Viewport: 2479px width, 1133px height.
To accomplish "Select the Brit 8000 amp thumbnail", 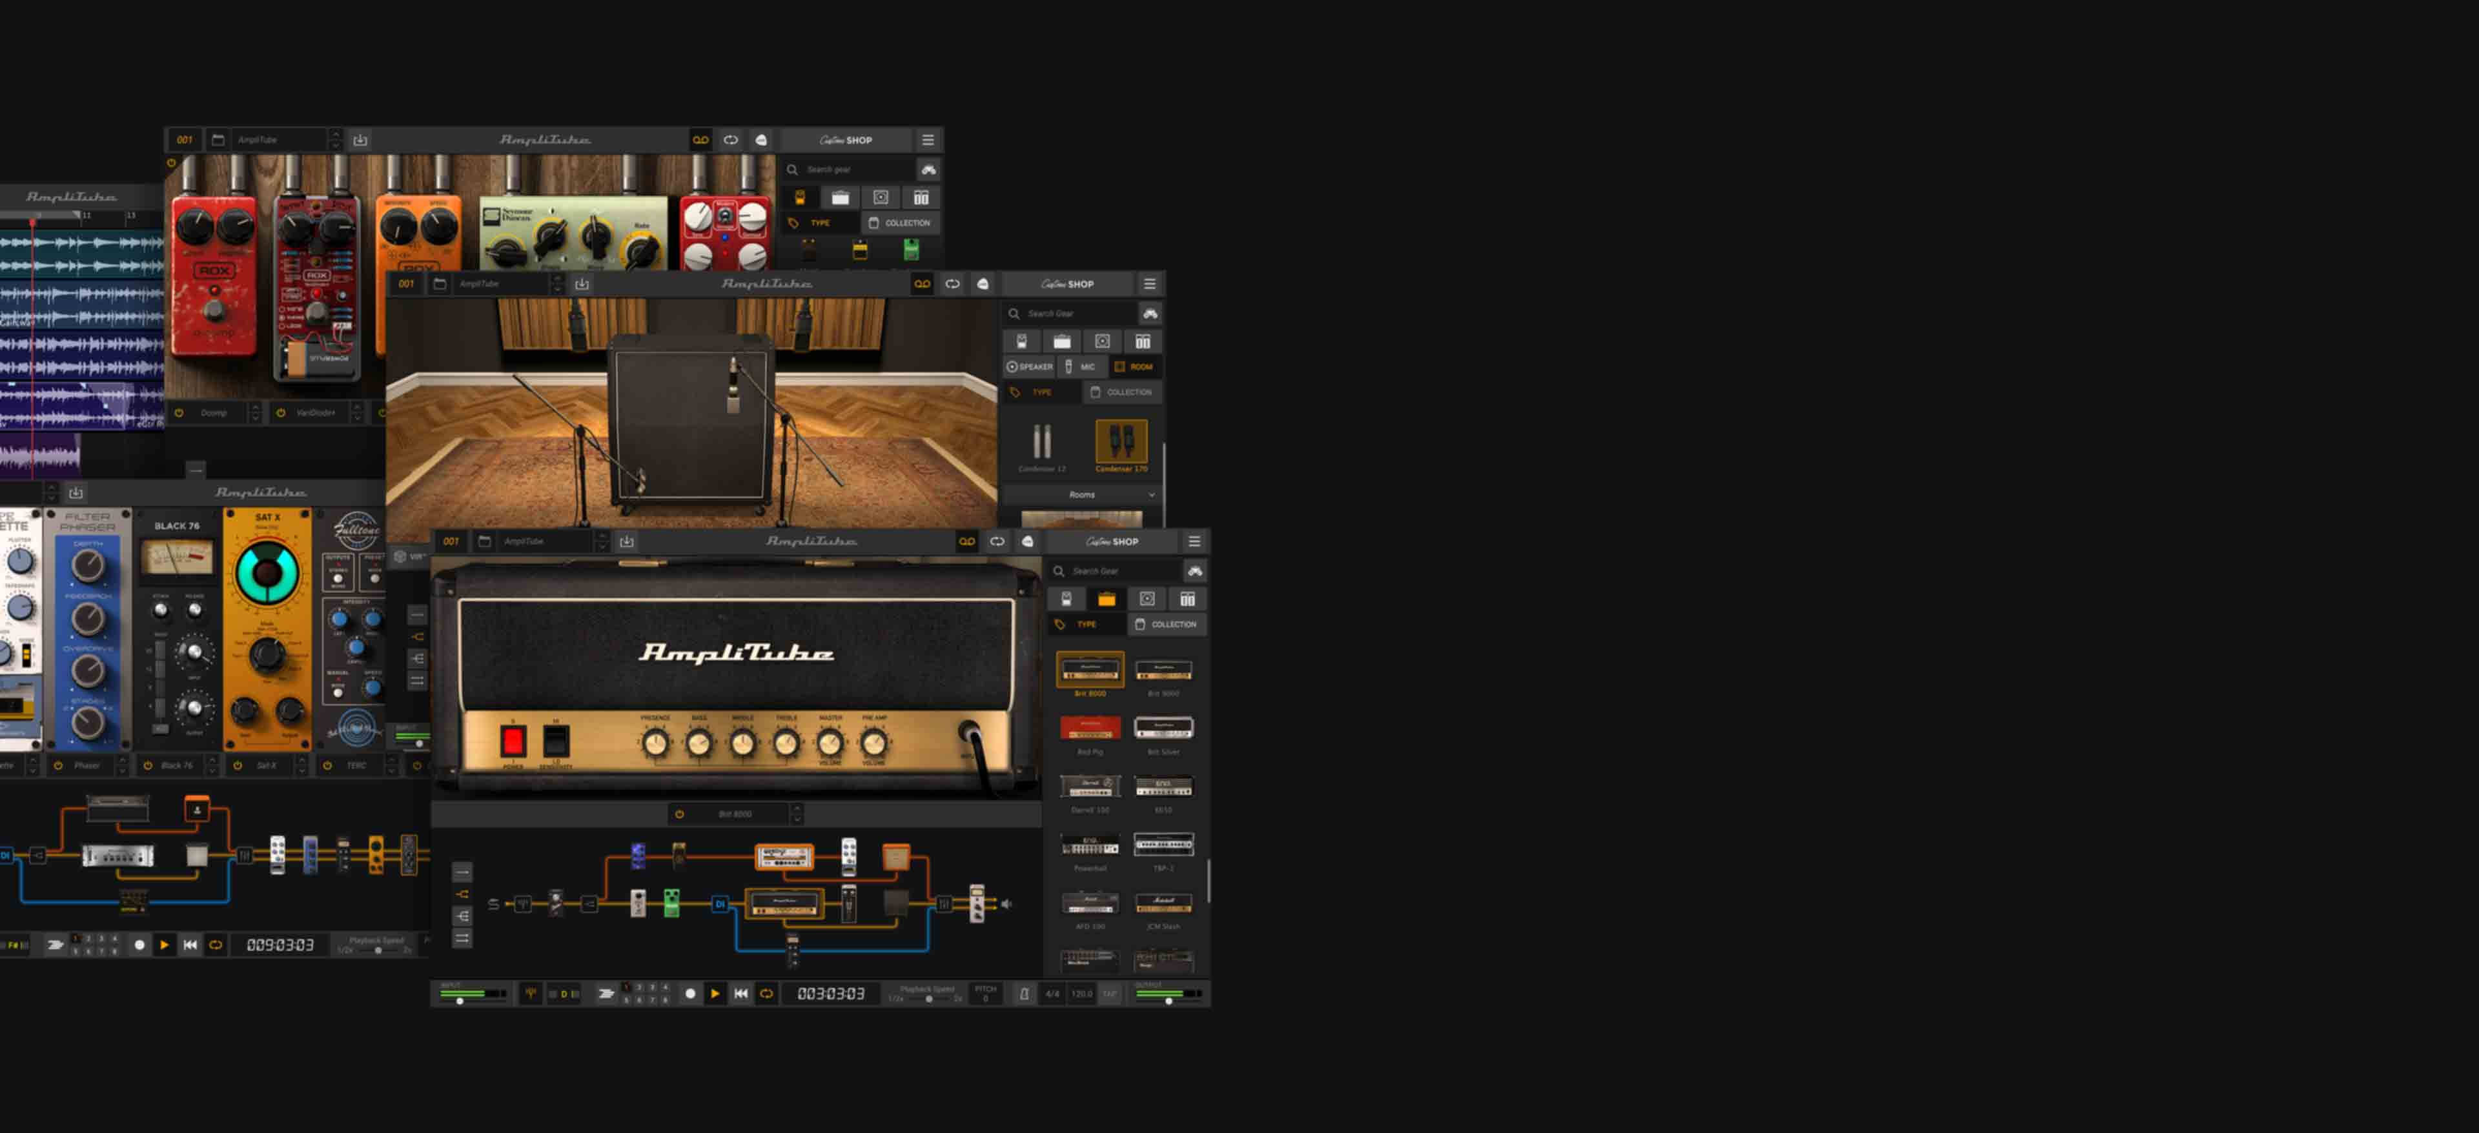I will (1090, 670).
